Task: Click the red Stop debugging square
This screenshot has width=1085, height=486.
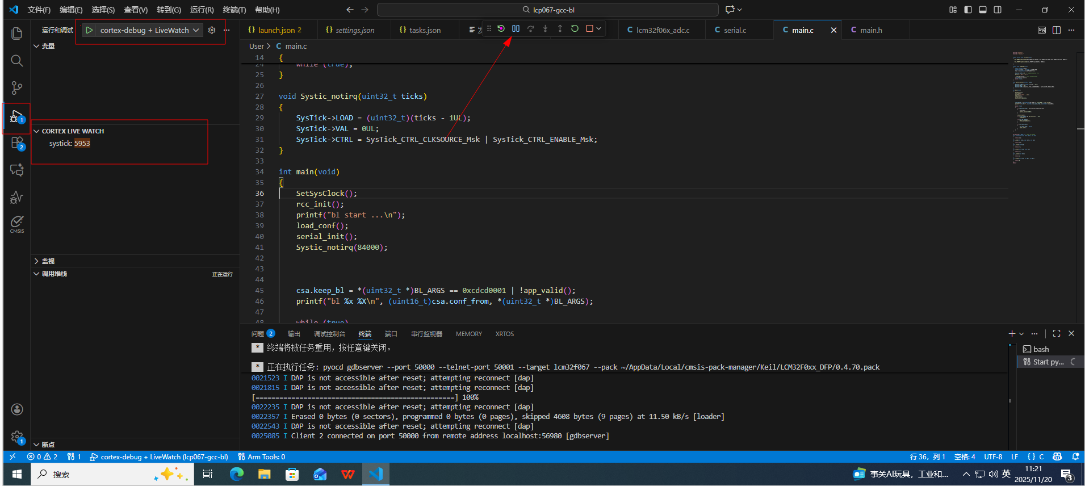Action: 589,28
